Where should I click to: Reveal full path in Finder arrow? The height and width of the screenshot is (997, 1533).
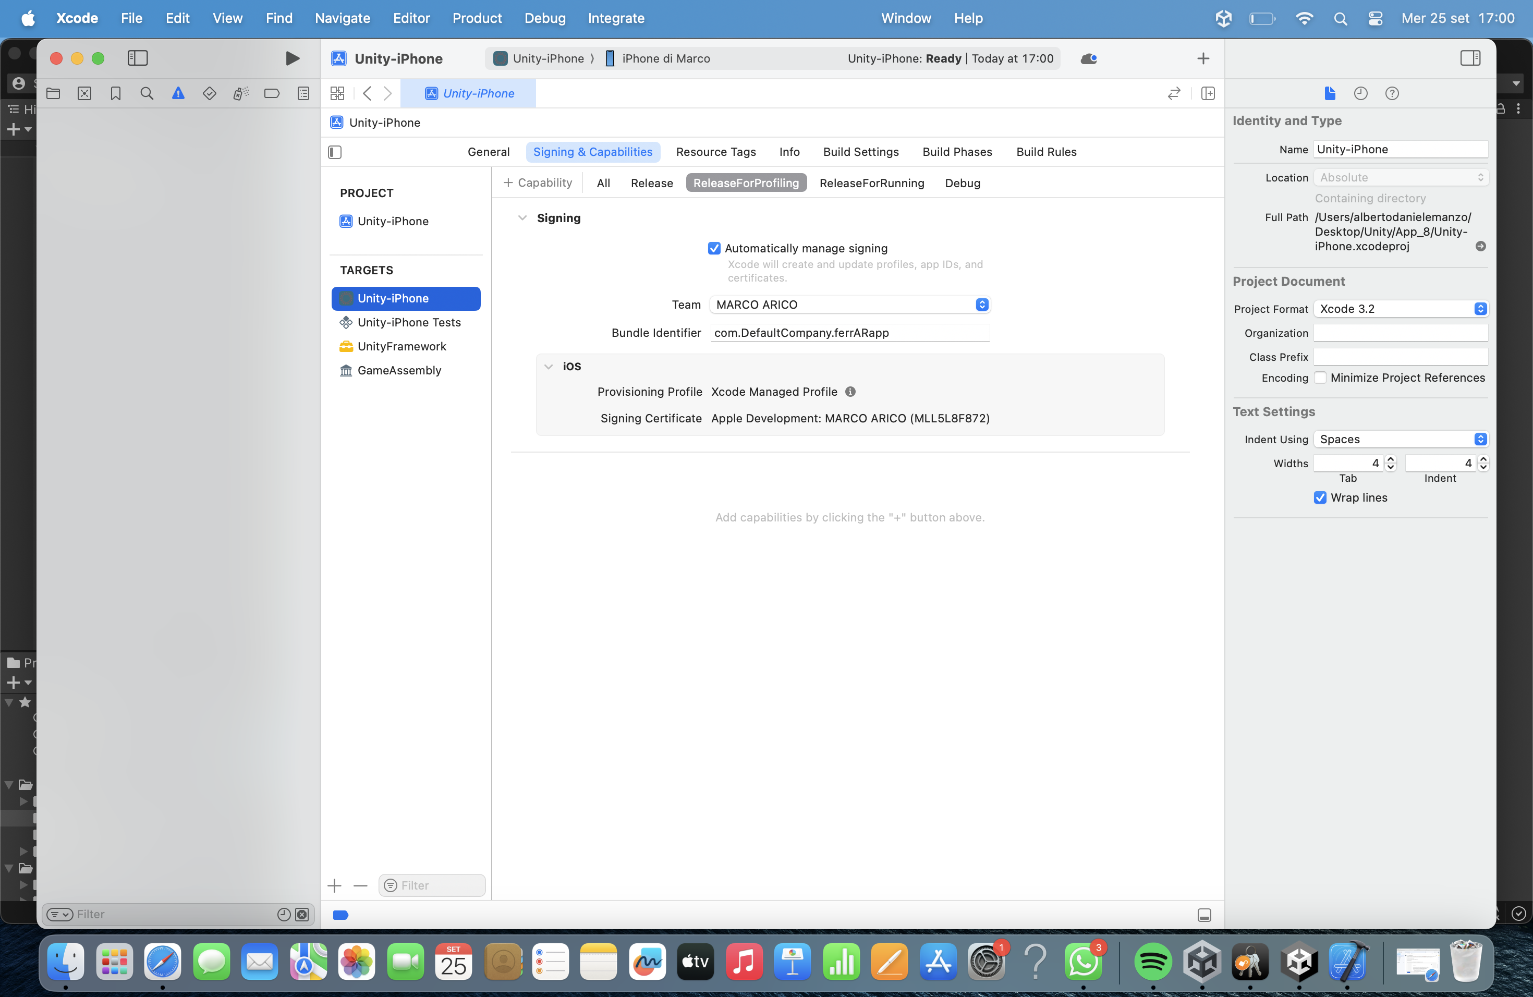click(x=1481, y=247)
